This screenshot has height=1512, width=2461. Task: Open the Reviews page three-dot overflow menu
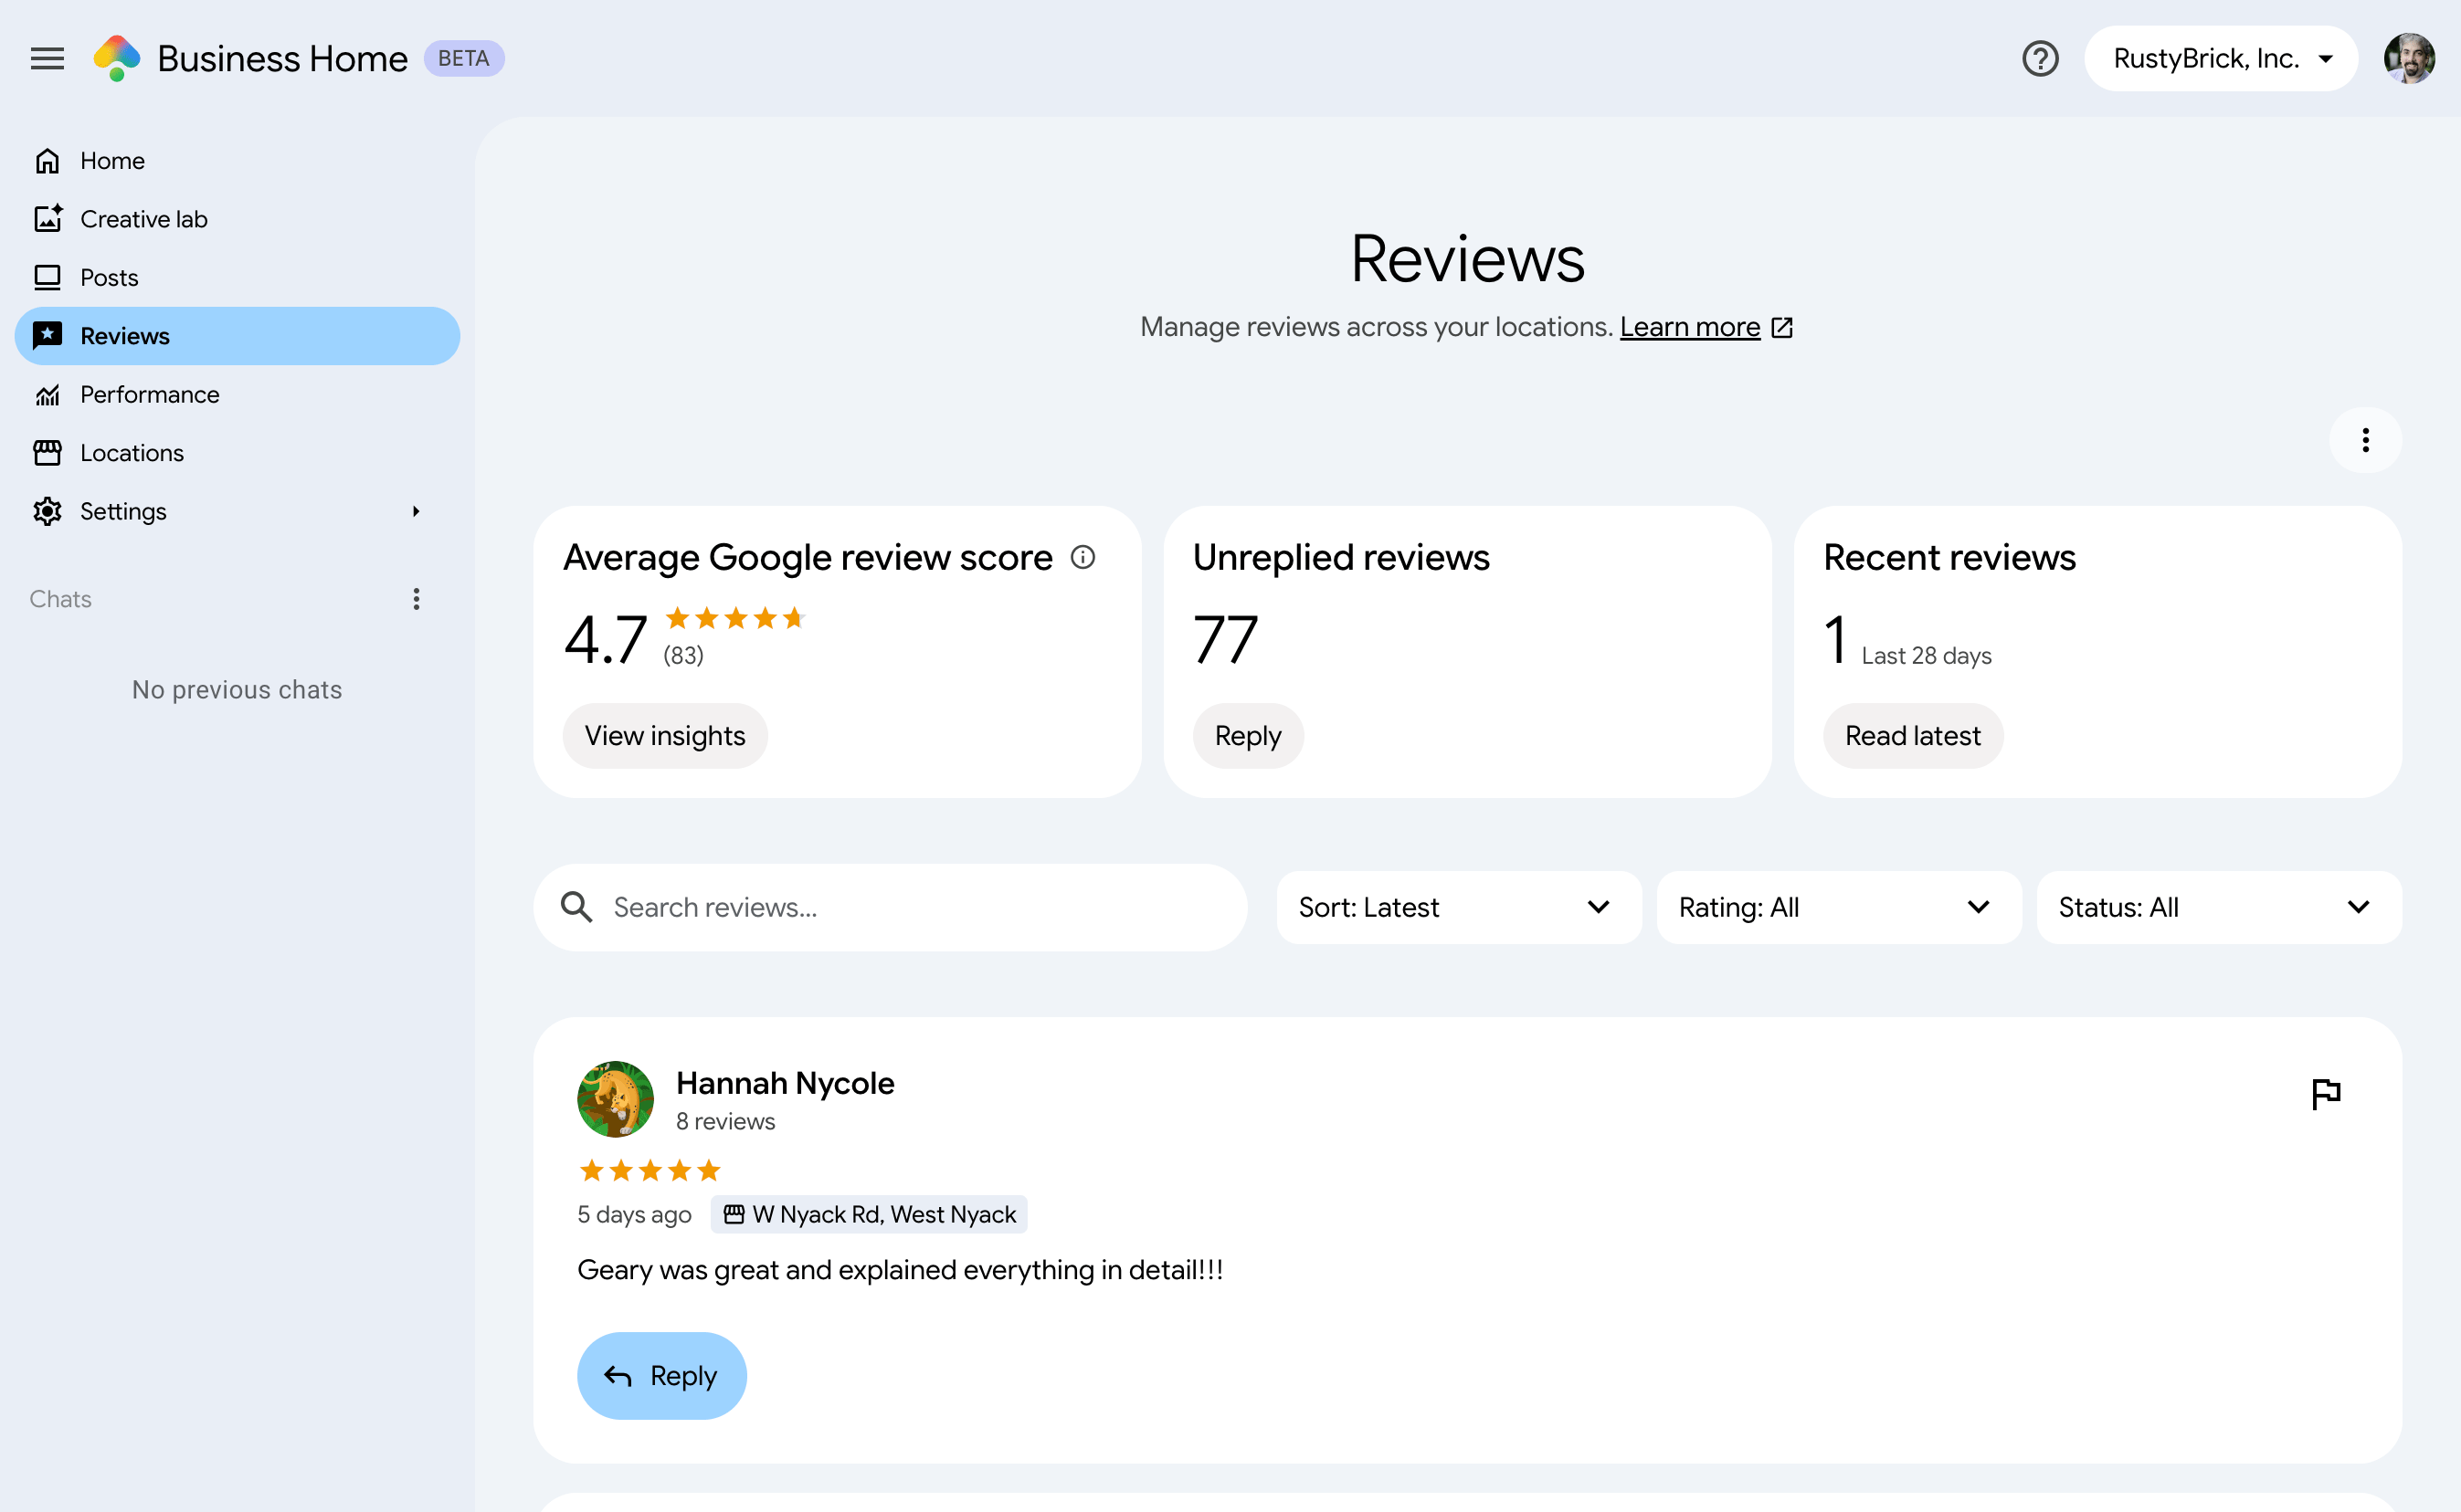click(x=2365, y=440)
